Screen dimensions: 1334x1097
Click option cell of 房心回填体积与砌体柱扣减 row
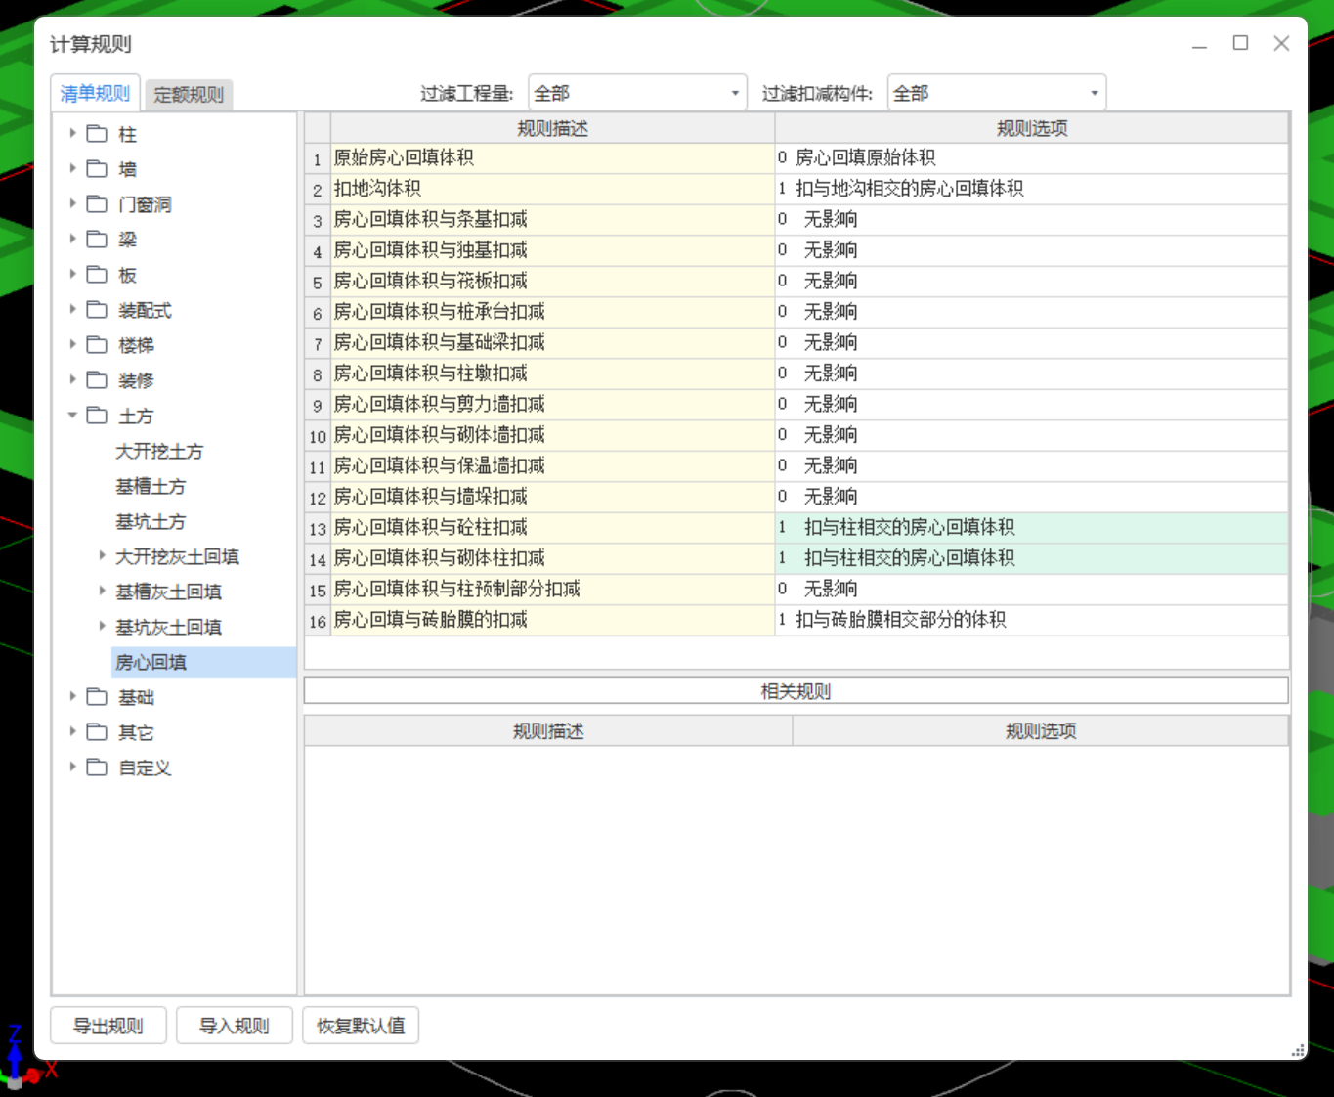[x=1032, y=558]
